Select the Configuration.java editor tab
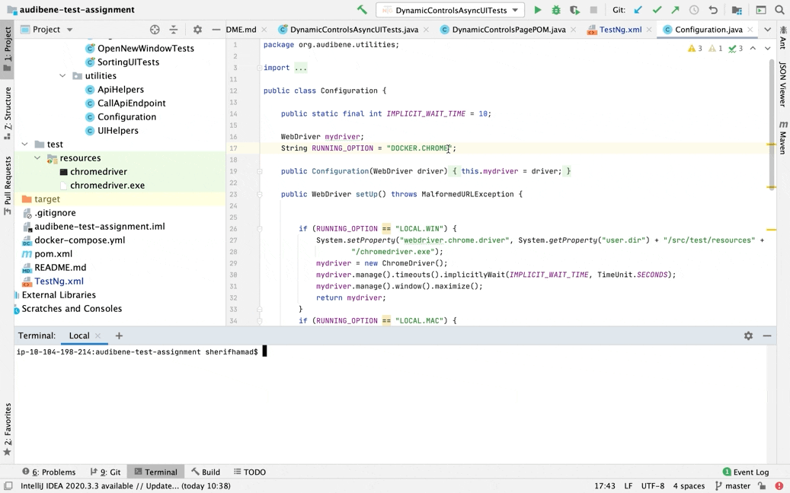This screenshot has height=493, width=790. click(708, 30)
